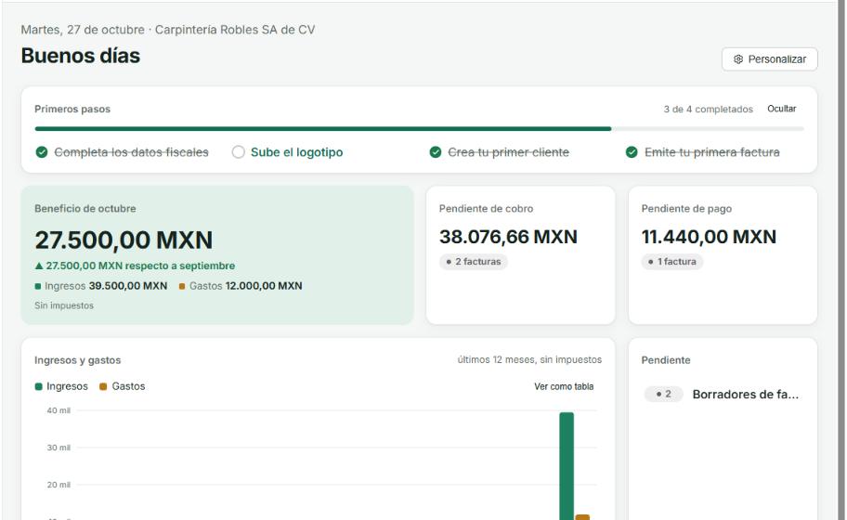The image size is (847, 520).
Task: Click the 3 de 4 completados text
Action: coord(708,109)
